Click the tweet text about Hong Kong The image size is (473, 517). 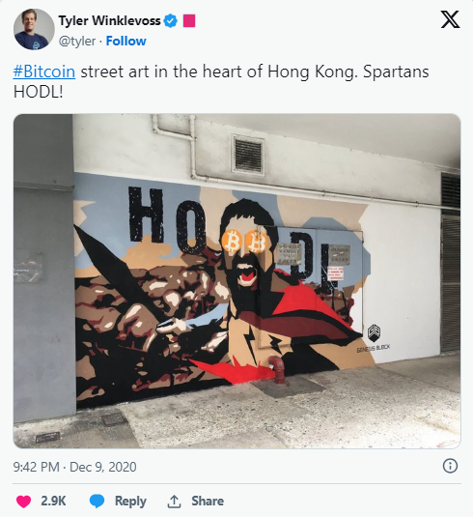click(x=221, y=81)
